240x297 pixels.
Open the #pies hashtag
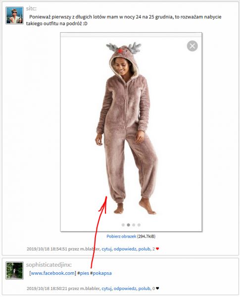pos(83,273)
